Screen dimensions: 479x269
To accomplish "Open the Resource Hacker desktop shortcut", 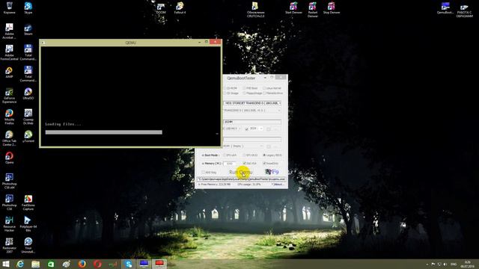I will click(x=9, y=224).
